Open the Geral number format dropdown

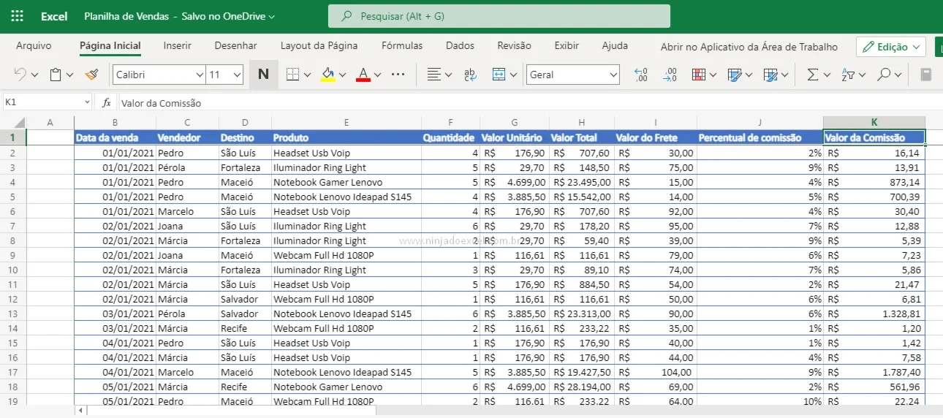(x=572, y=75)
